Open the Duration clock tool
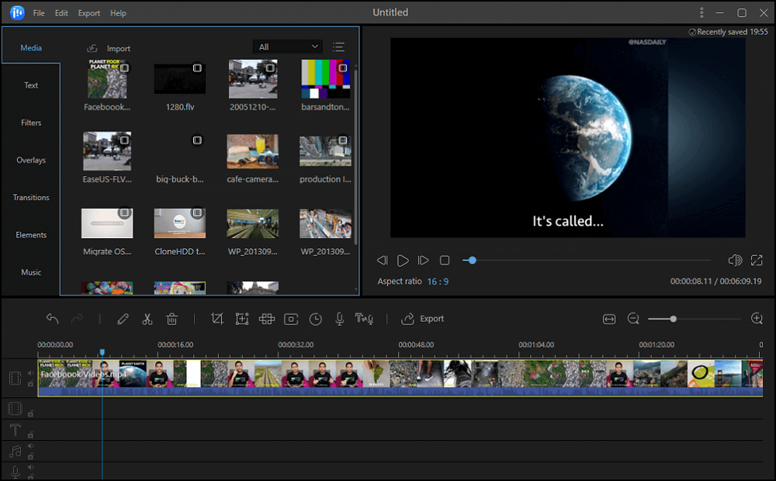 (315, 319)
